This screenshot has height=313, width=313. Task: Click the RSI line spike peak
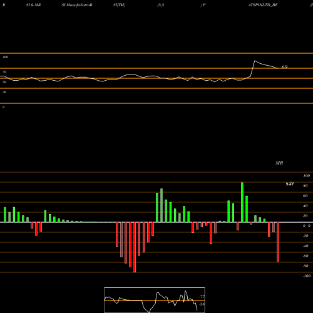255,61
